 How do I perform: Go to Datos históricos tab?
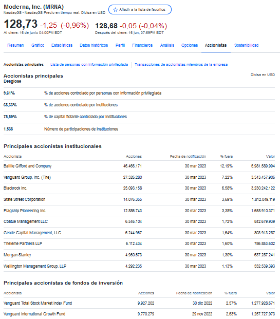pyautogui.click(x=94, y=45)
